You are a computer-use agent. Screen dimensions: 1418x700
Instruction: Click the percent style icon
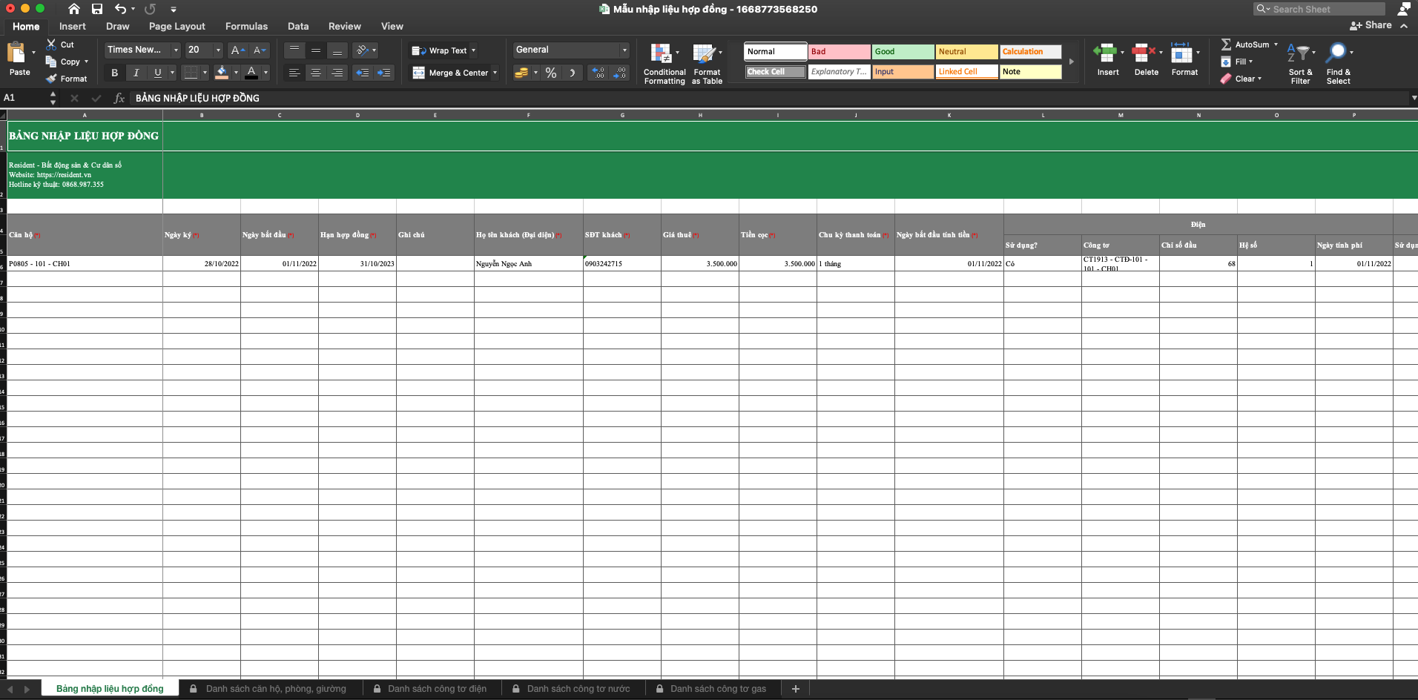tap(550, 73)
